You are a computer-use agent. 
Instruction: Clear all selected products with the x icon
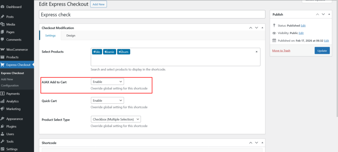[x=256, y=52]
